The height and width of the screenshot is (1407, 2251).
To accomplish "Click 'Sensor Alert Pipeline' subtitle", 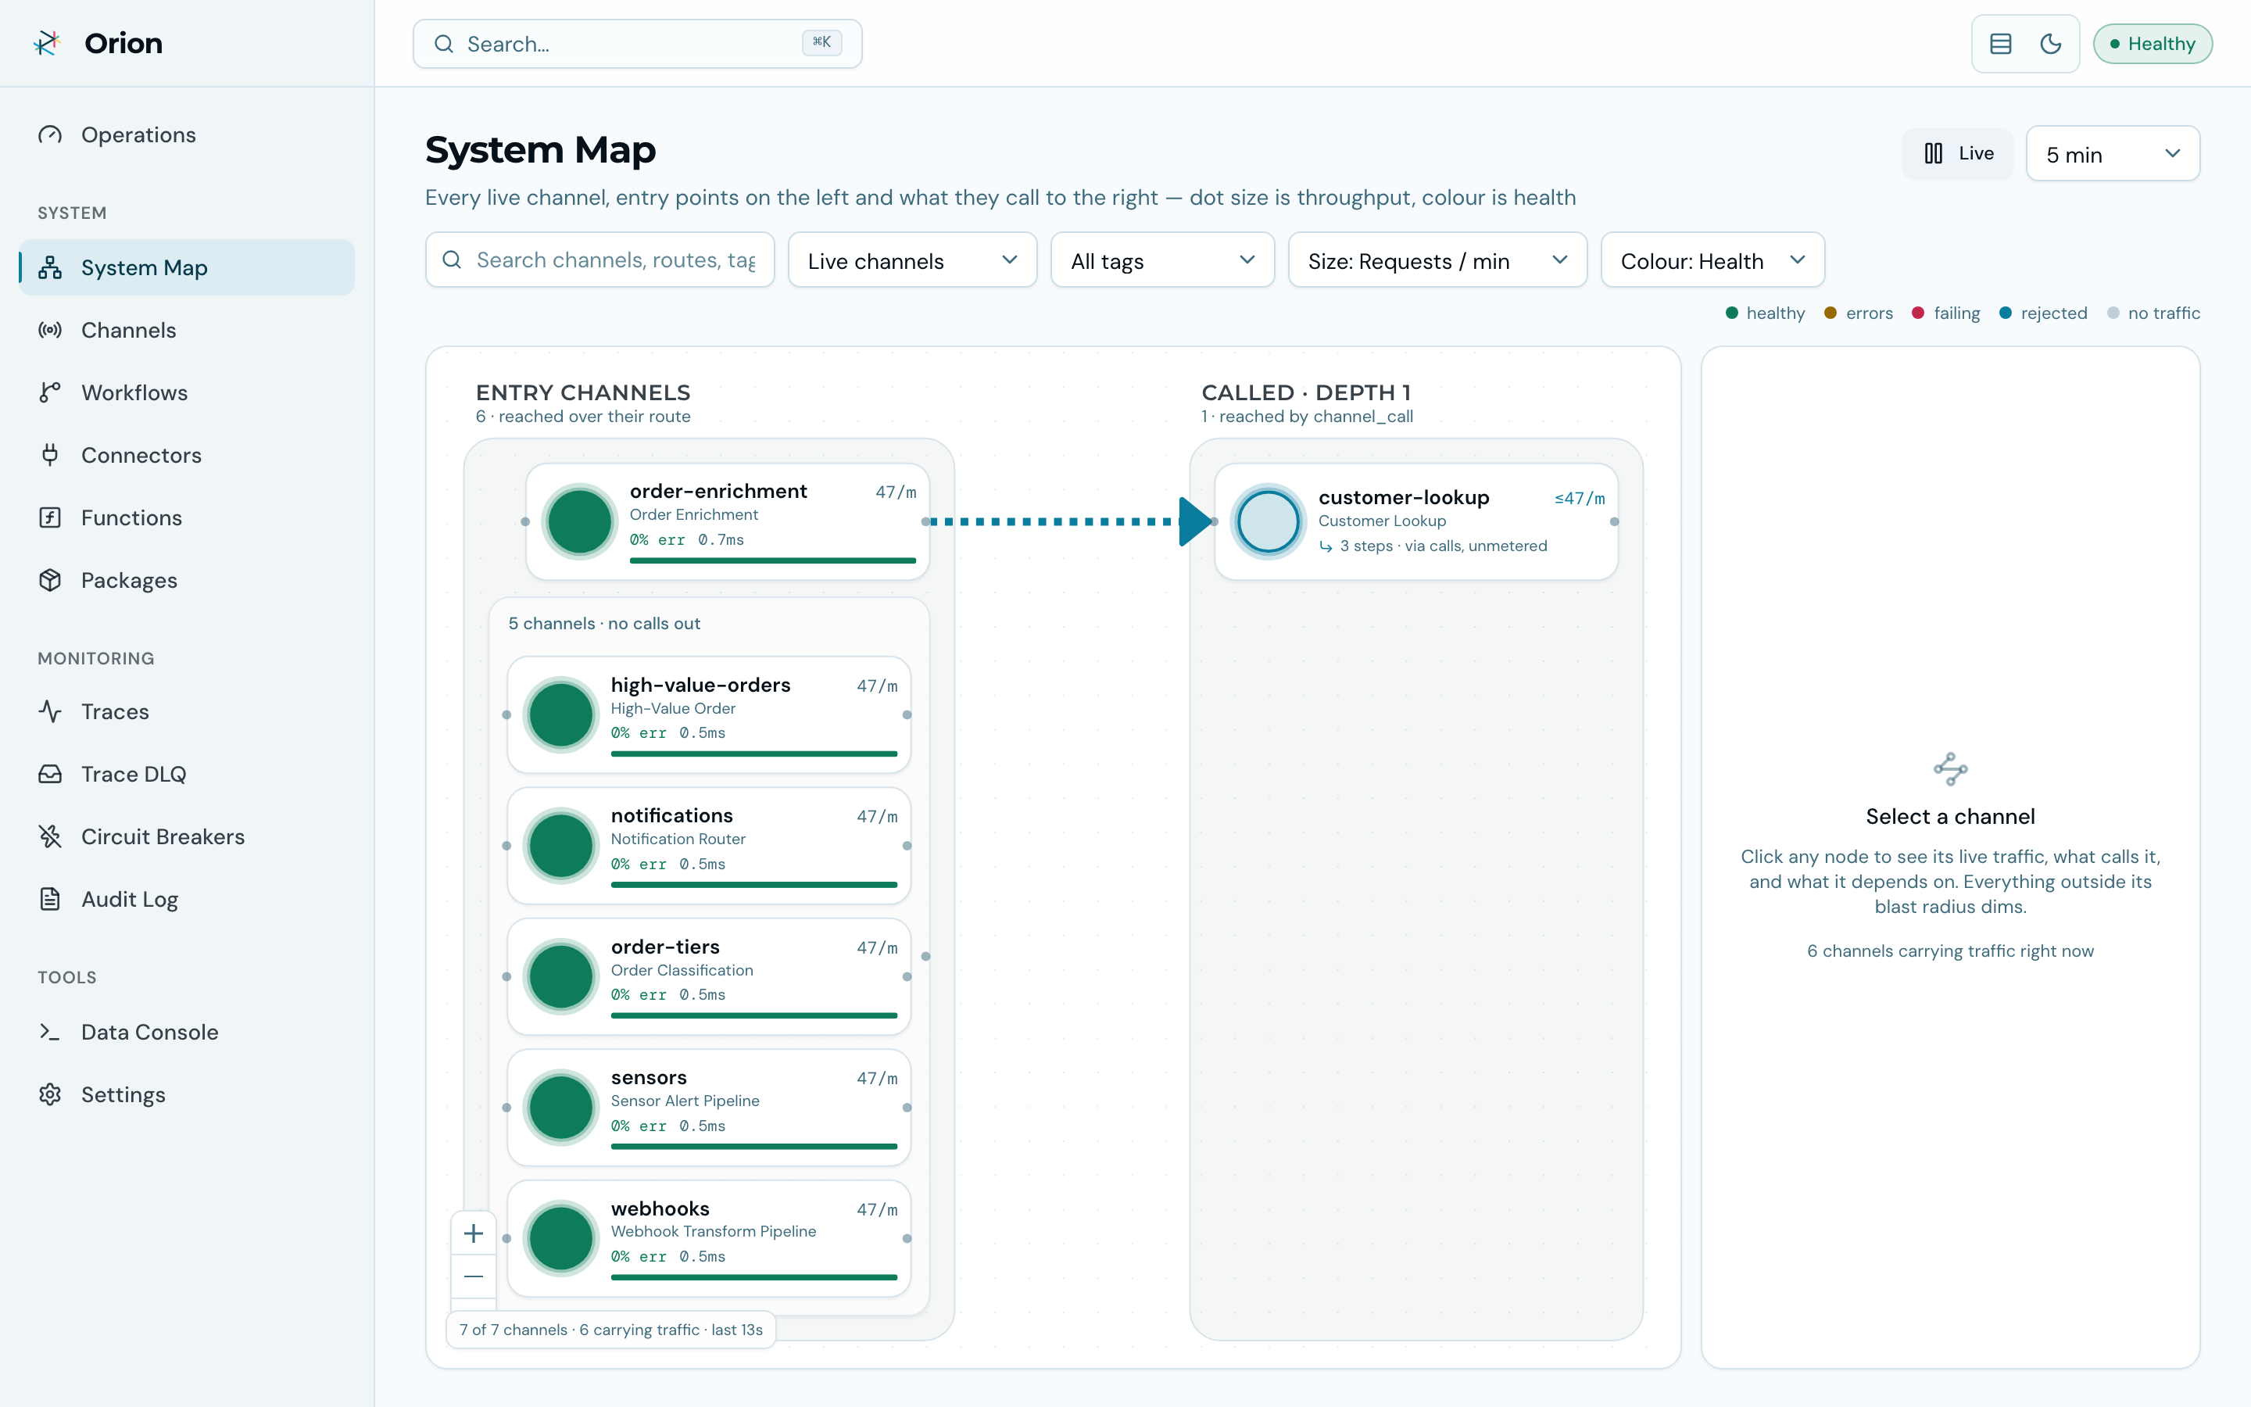I will (x=685, y=1101).
